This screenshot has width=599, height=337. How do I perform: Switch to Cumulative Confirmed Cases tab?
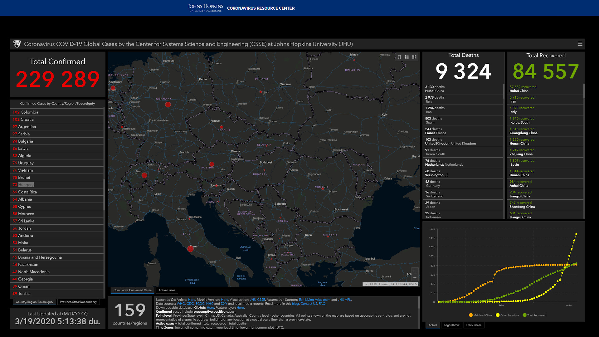tap(132, 290)
